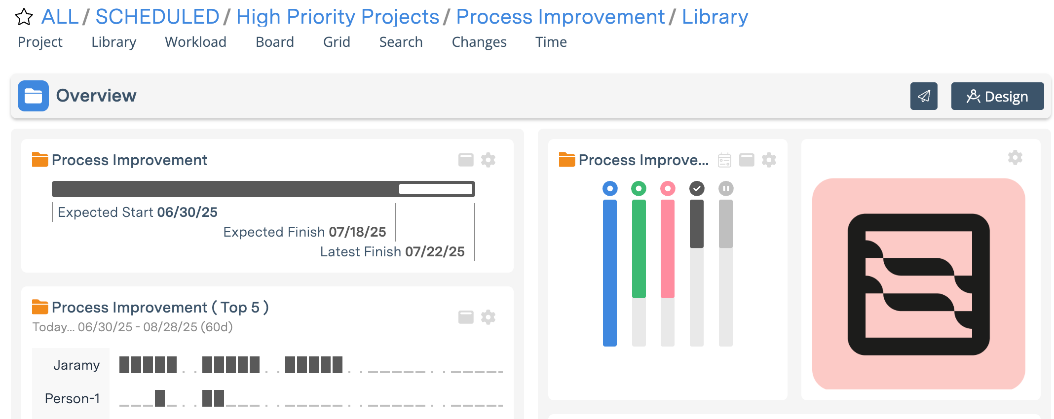Image resolution: width=1054 pixels, height=419 pixels.
Task: Click the card view icon beside Top 5 gear
Action: click(x=465, y=317)
